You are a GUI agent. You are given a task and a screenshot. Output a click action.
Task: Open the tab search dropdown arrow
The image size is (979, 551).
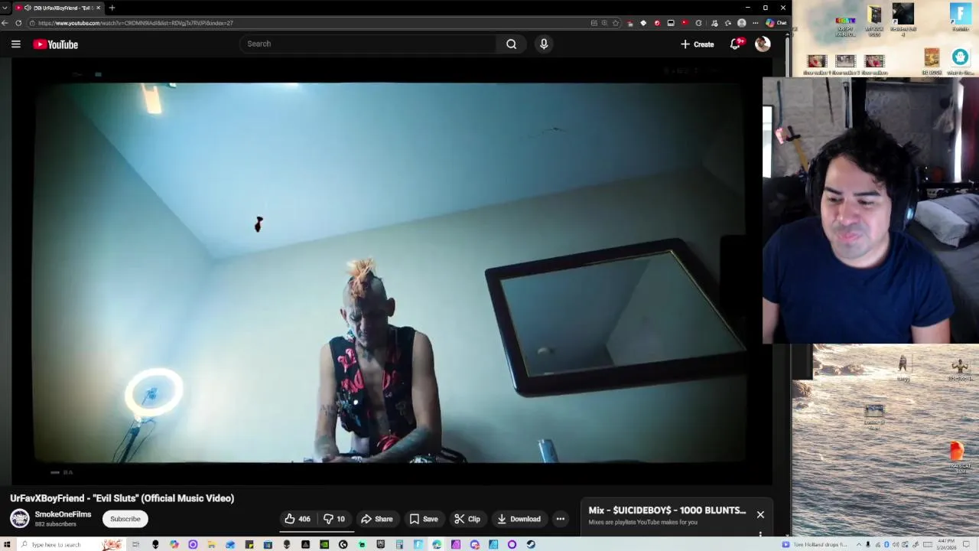5,8
